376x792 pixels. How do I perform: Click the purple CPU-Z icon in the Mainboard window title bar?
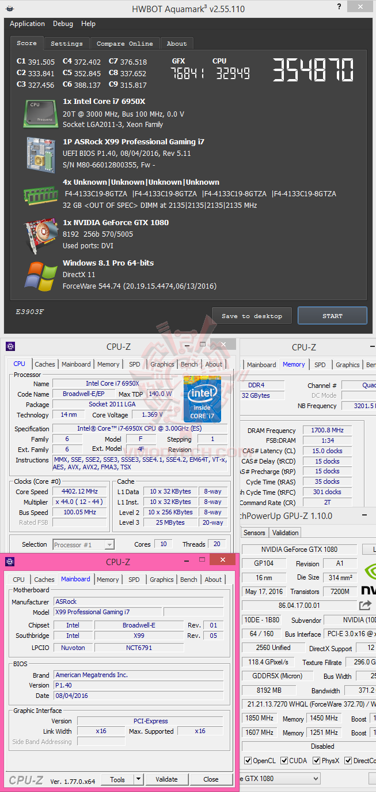[x=11, y=562]
